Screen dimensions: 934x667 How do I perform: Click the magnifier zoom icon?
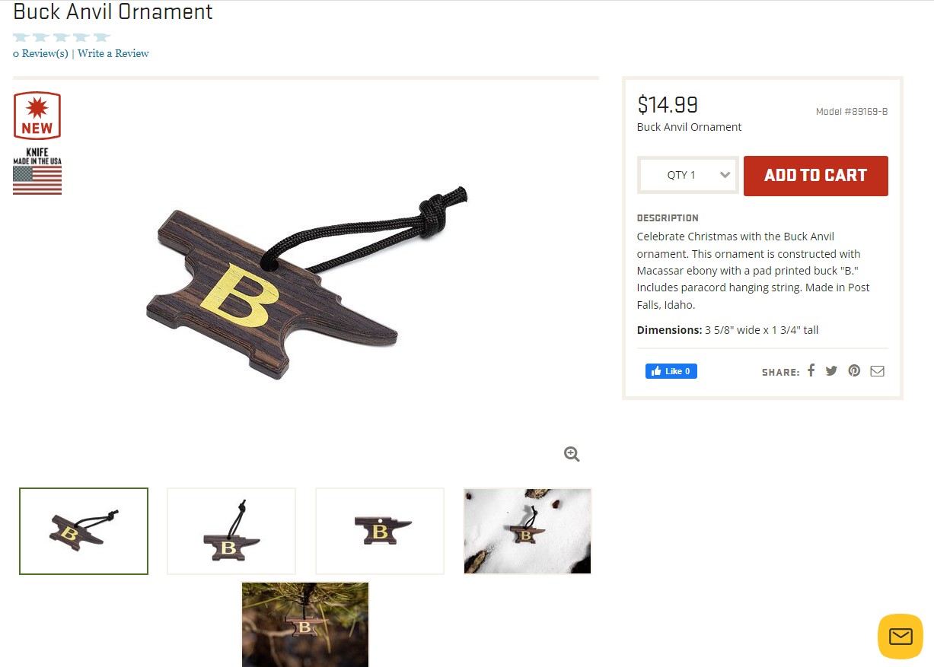pos(572,454)
